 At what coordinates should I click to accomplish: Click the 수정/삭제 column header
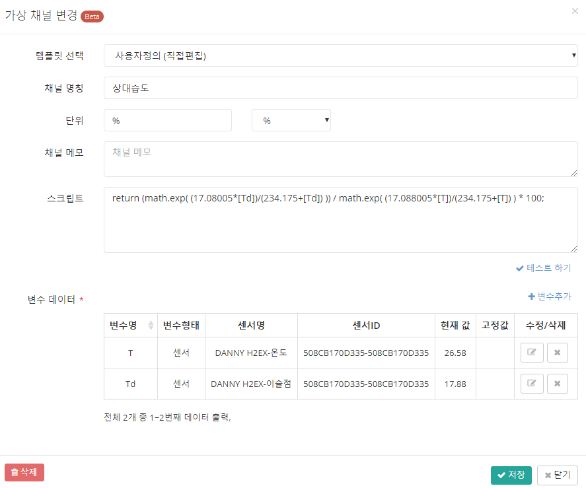tap(546, 326)
